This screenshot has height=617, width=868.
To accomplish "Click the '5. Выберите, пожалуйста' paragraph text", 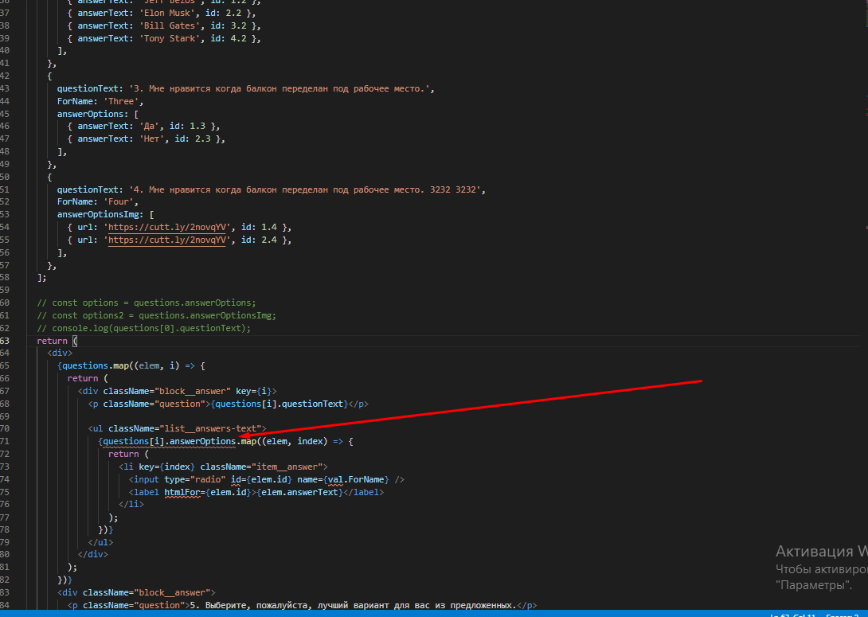I will (x=353, y=606).
